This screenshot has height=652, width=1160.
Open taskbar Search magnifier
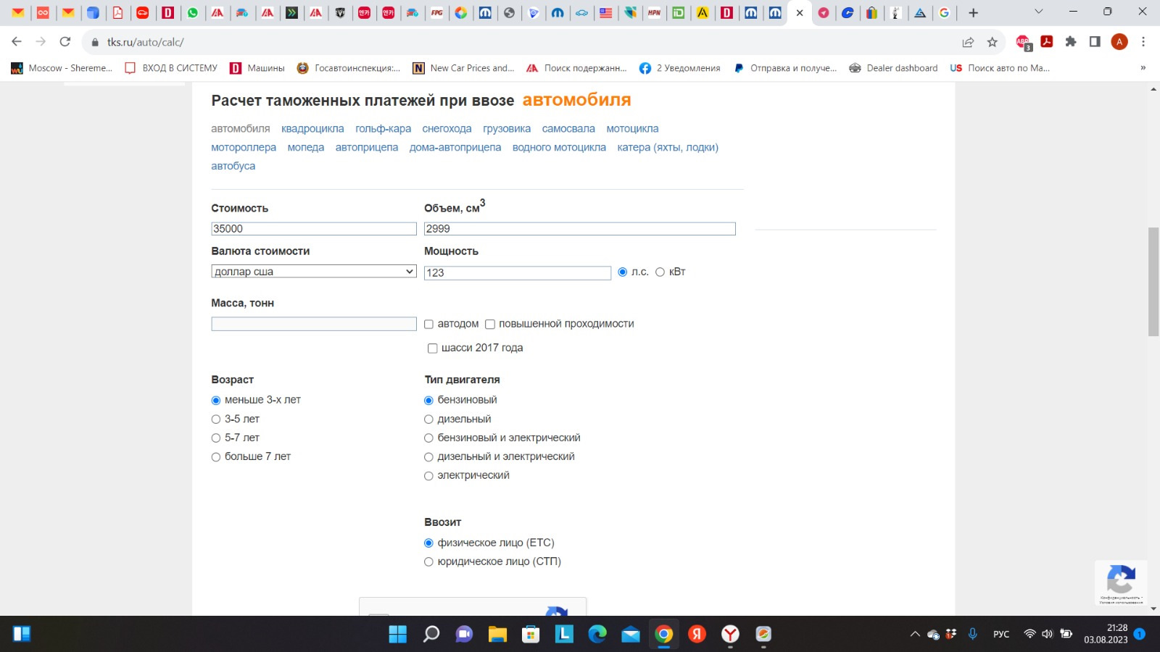click(x=431, y=635)
